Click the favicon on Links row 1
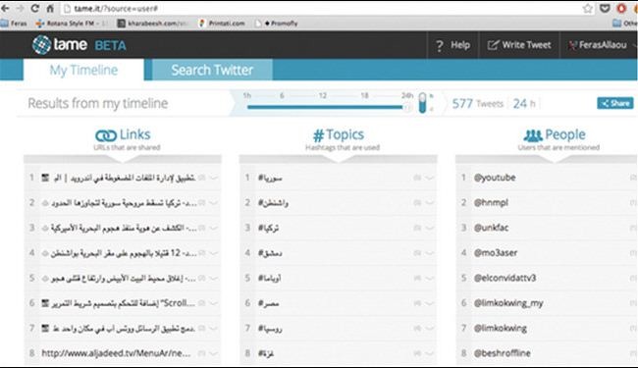 pyautogui.click(x=45, y=178)
